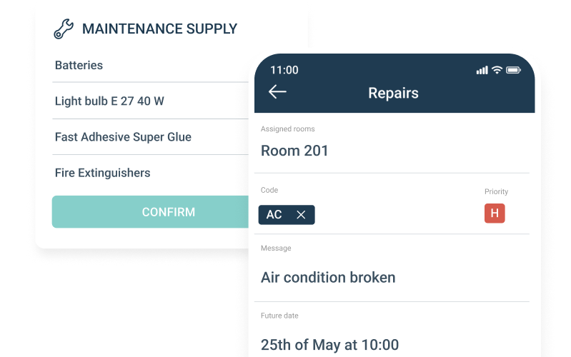Tap the 11:00 clock in status bar
Screen dimensions: 571x357
pos(284,70)
